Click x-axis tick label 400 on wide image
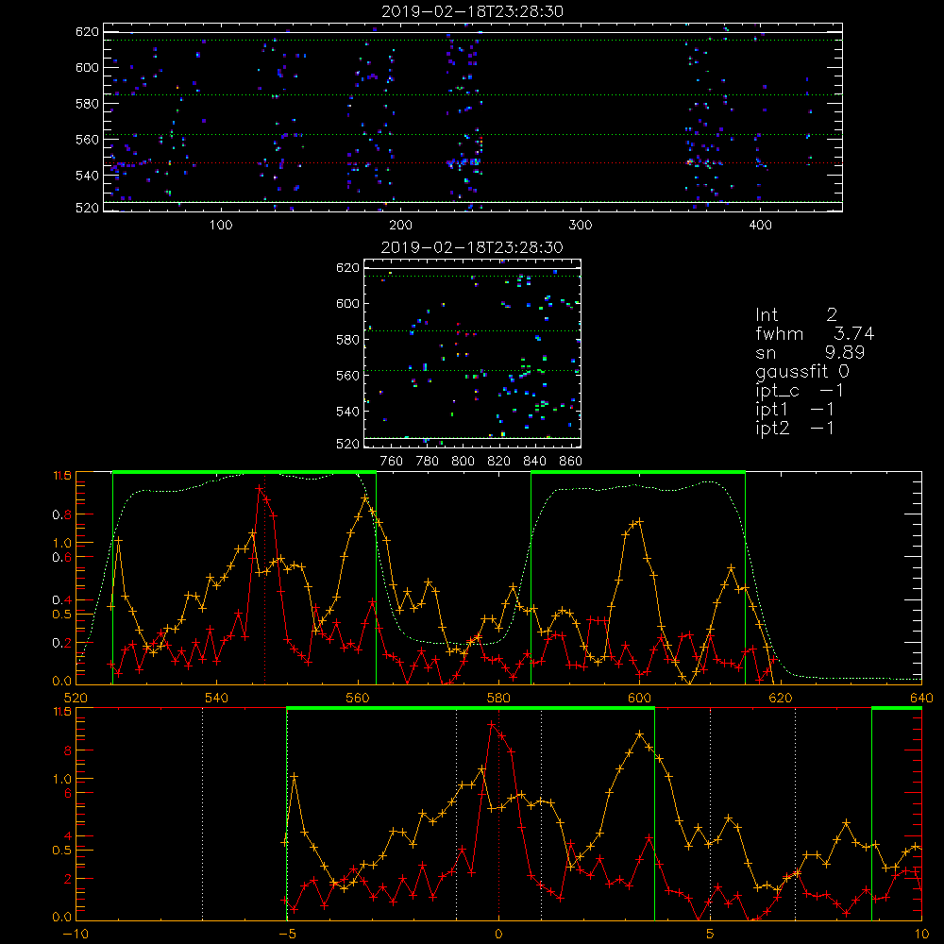Image resolution: width=944 pixels, height=944 pixels. point(760,226)
